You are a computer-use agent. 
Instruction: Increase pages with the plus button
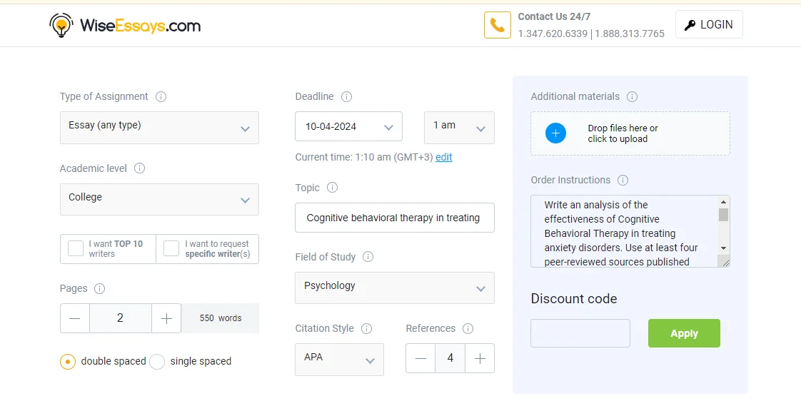(166, 318)
